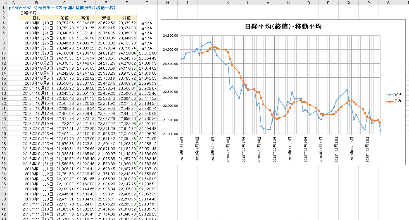Image resolution: width=409 pixels, height=220 pixels.
Task: Click the 2018年9月19日 horizontal axis label
Action: coord(182,149)
